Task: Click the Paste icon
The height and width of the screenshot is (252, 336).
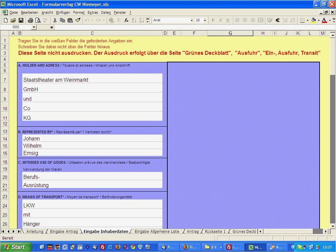Action: pos(70,20)
